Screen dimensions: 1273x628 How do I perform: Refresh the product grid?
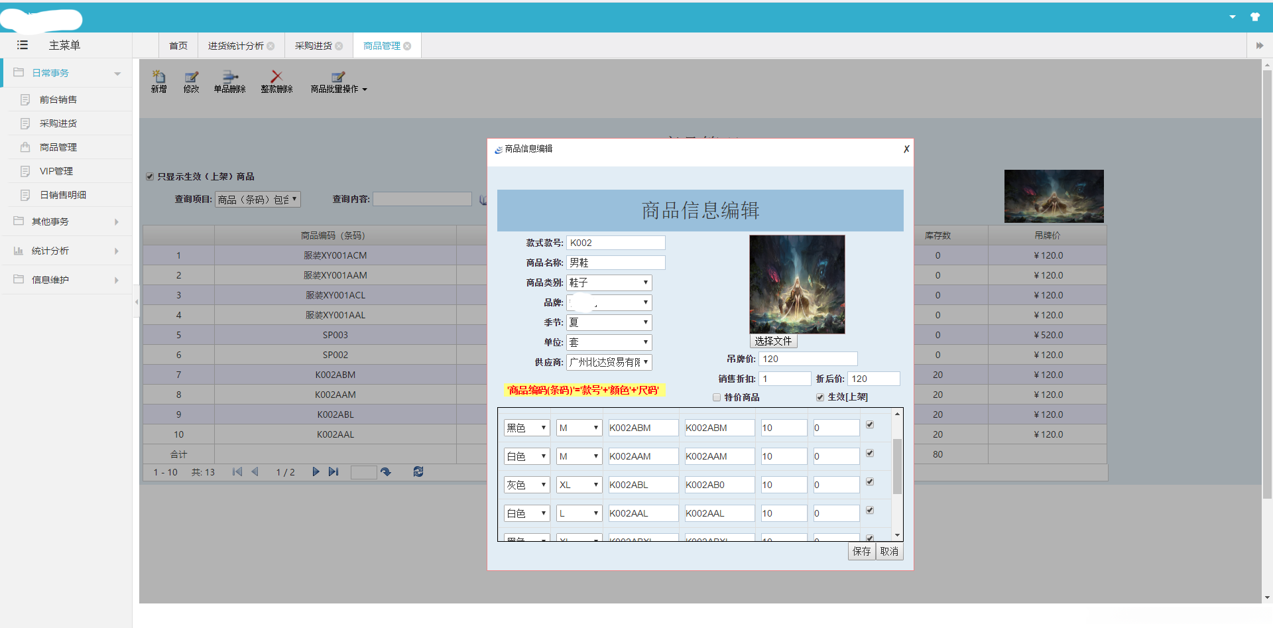tap(418, 472)
